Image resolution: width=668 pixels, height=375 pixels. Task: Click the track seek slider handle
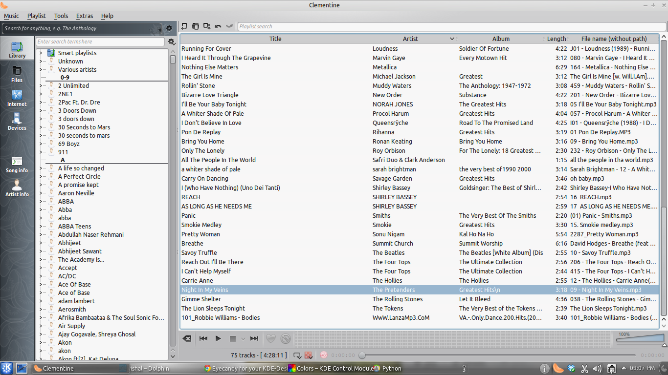(362, 355)
